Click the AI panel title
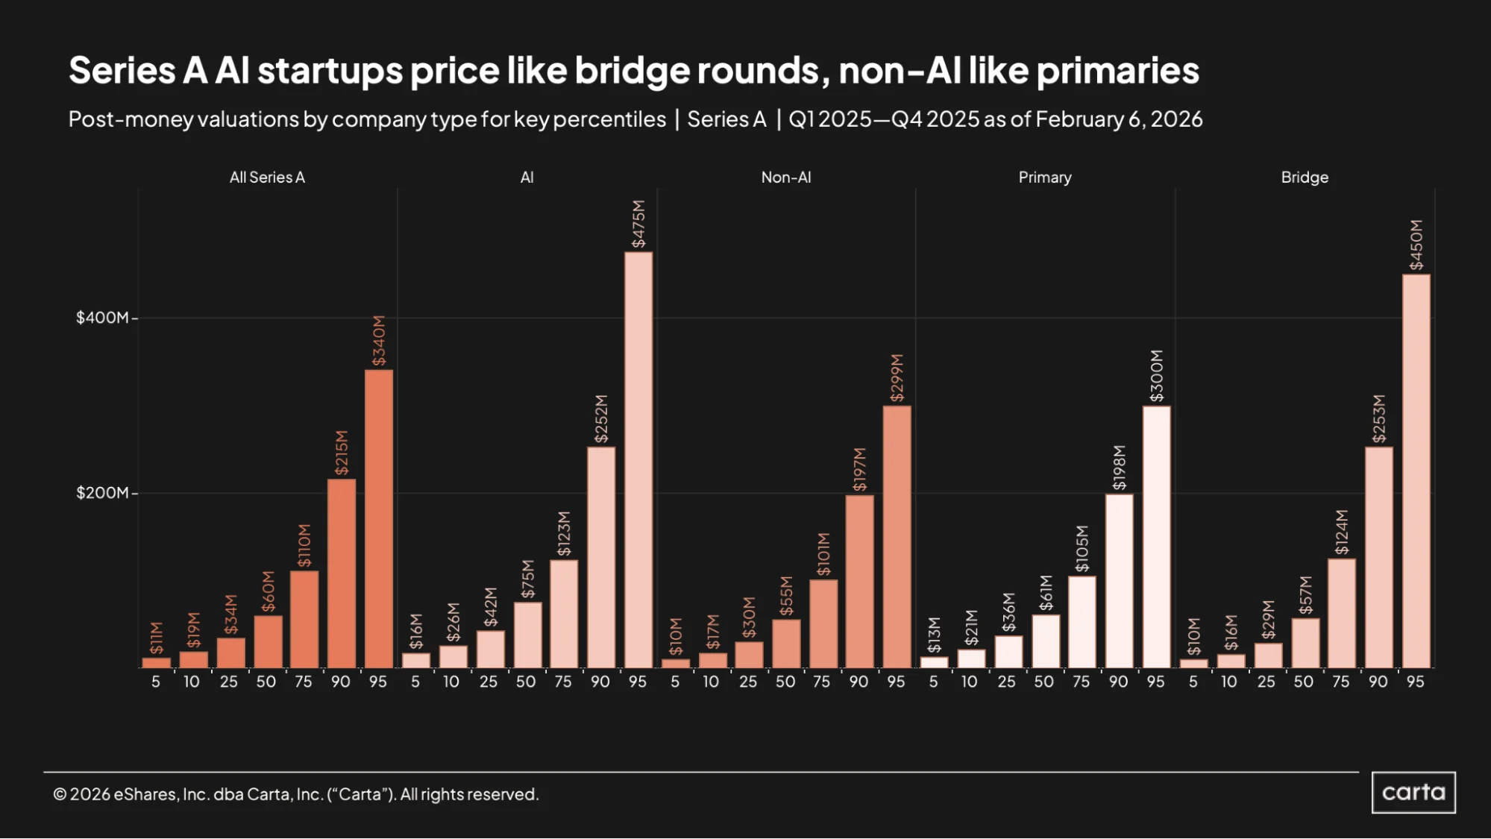The image size is (1491, 839). [527, 177]
